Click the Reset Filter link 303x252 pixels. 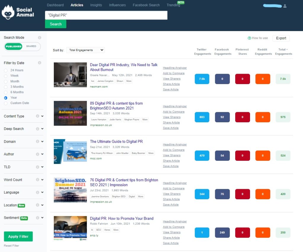[12, 245]
